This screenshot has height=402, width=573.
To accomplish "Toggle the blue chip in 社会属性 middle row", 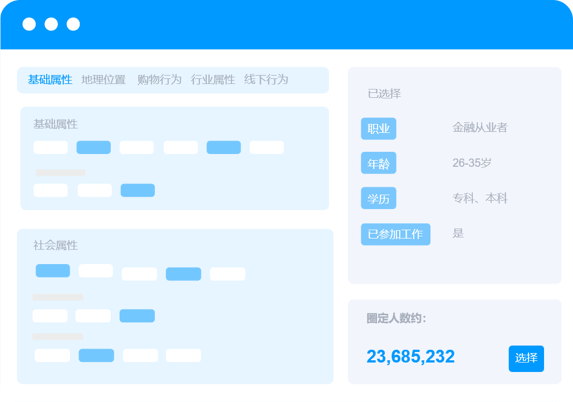I will (137, 316).
